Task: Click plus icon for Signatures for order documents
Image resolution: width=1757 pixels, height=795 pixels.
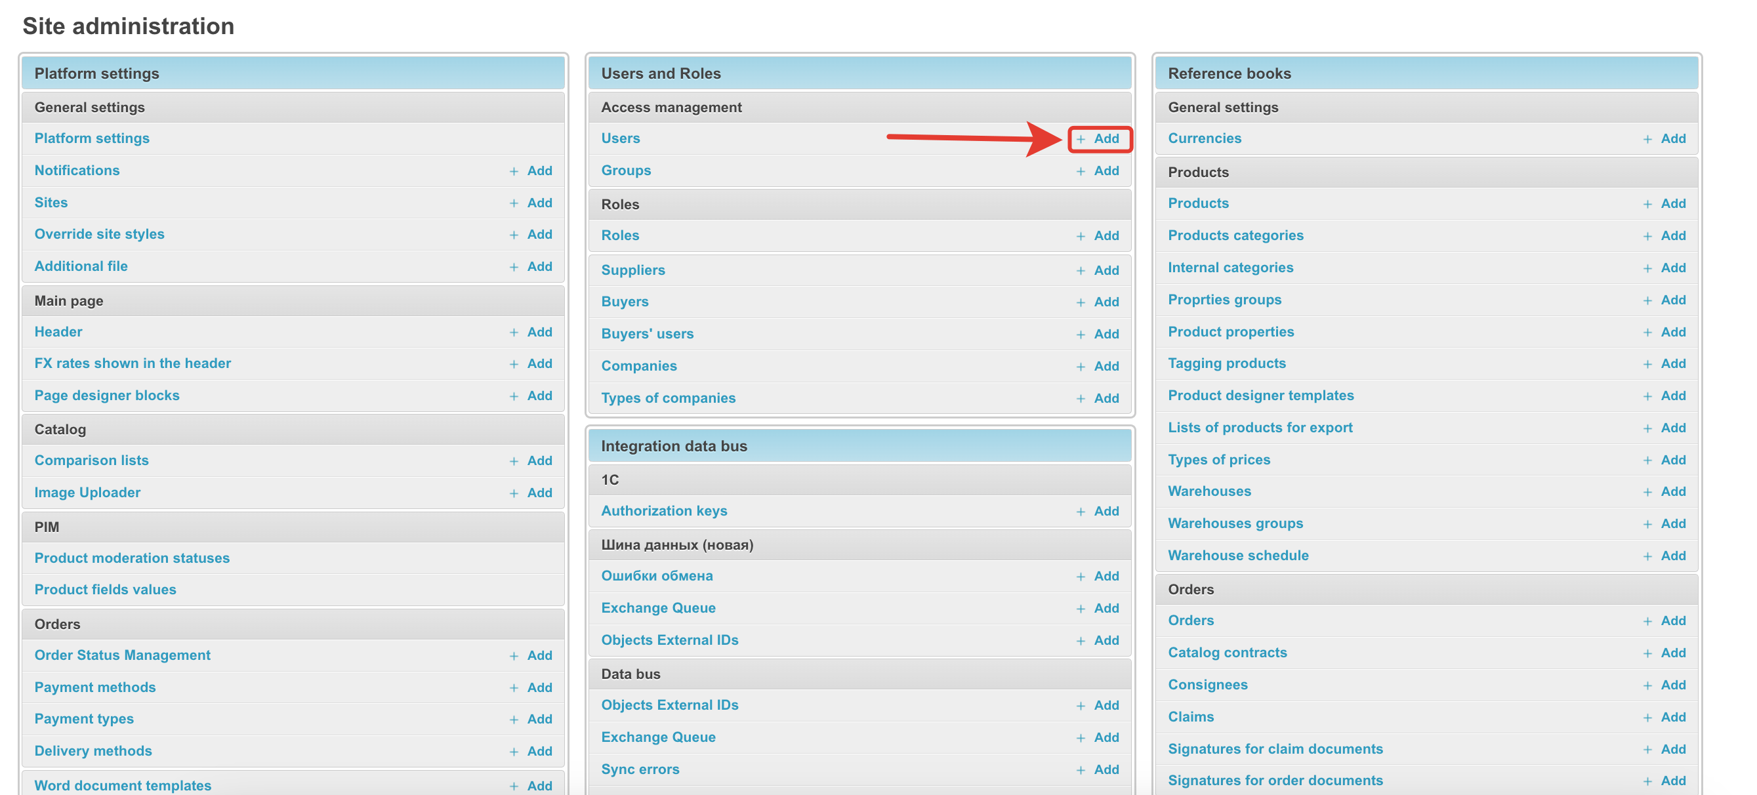Action: [1647, 781]
